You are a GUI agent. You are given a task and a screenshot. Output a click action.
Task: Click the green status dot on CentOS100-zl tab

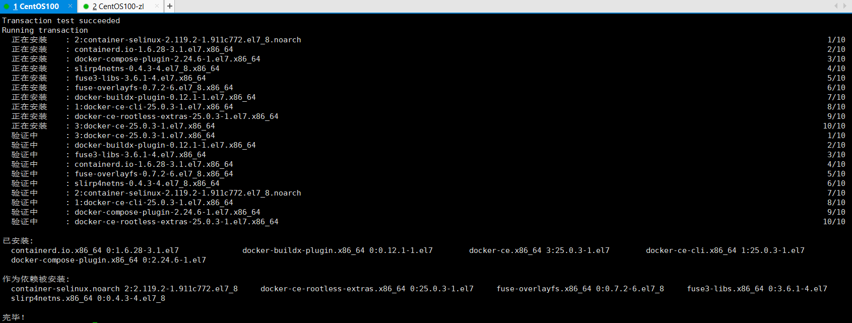(x=86, y=7)
